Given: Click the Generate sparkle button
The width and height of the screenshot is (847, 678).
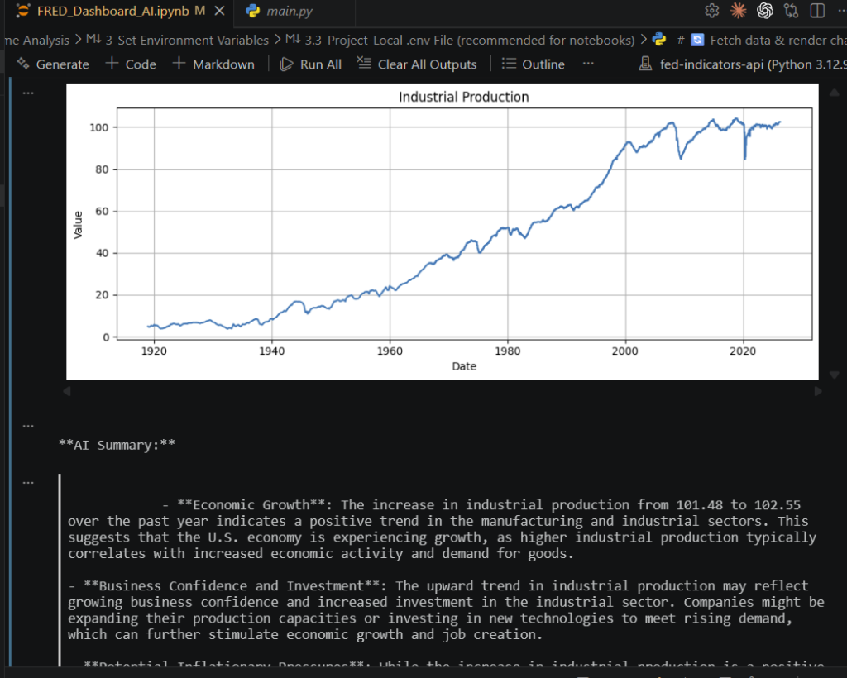Looking at the screenshot, I should (53, 64).
